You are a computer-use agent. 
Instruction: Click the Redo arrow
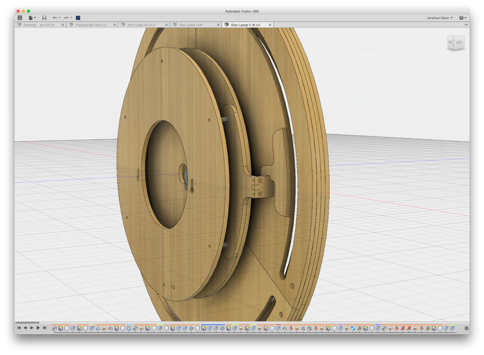click(x=66, y=18)
